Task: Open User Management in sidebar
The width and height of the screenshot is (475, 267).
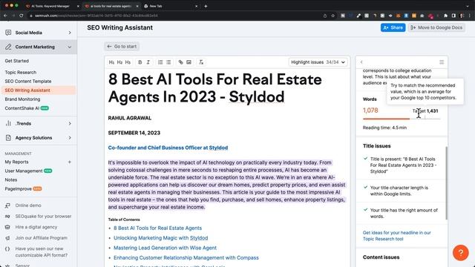Action: tap(28, 171)
